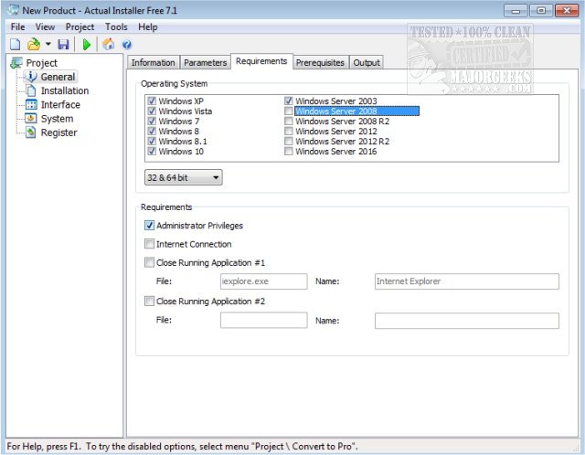This screenshot has height=455, width=585.
Task: Uncheck the Windows 8.1 checkbox
Action: click(152, 141)
